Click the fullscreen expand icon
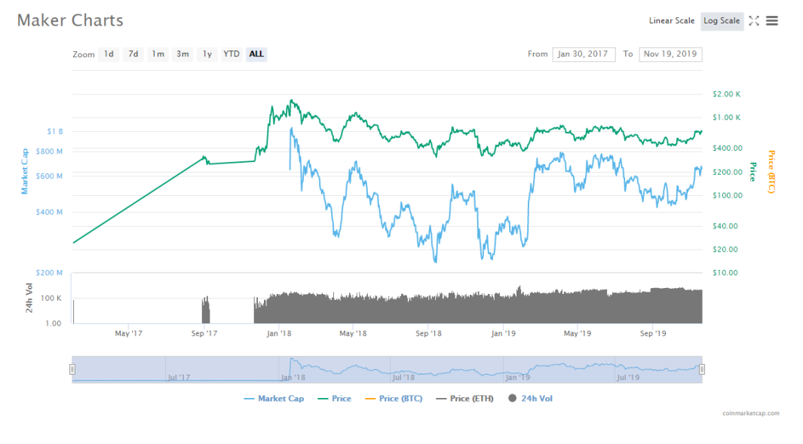 (x=753, y=21)
